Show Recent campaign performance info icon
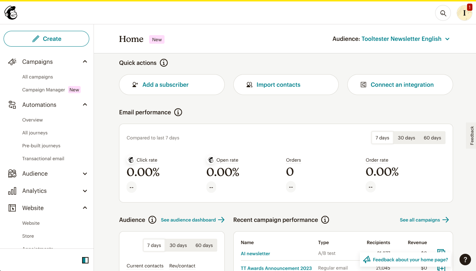The image size is (476, 271). click(325, 220)
